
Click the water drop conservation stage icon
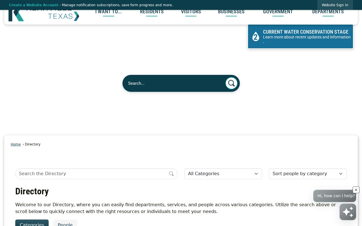click(x=256, y=36)
